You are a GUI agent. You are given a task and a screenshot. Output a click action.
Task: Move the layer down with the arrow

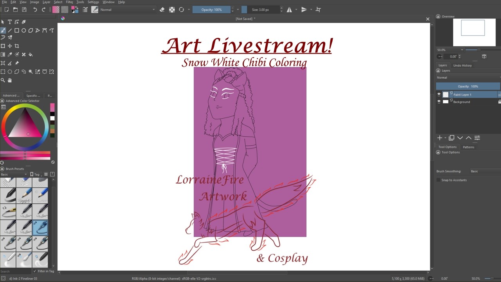pos(460,138)
